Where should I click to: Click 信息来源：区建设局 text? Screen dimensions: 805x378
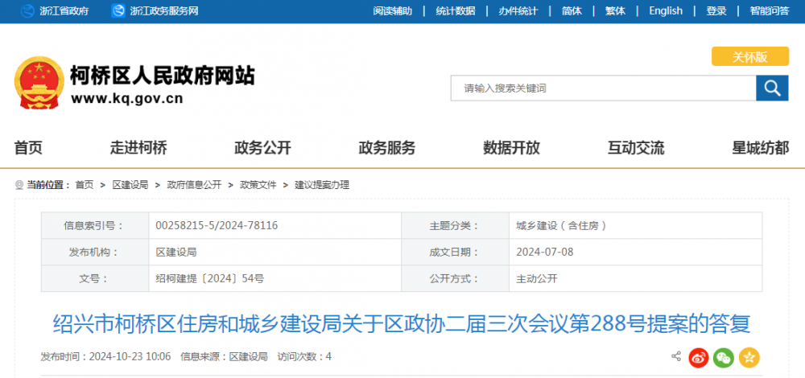(225, 356)
